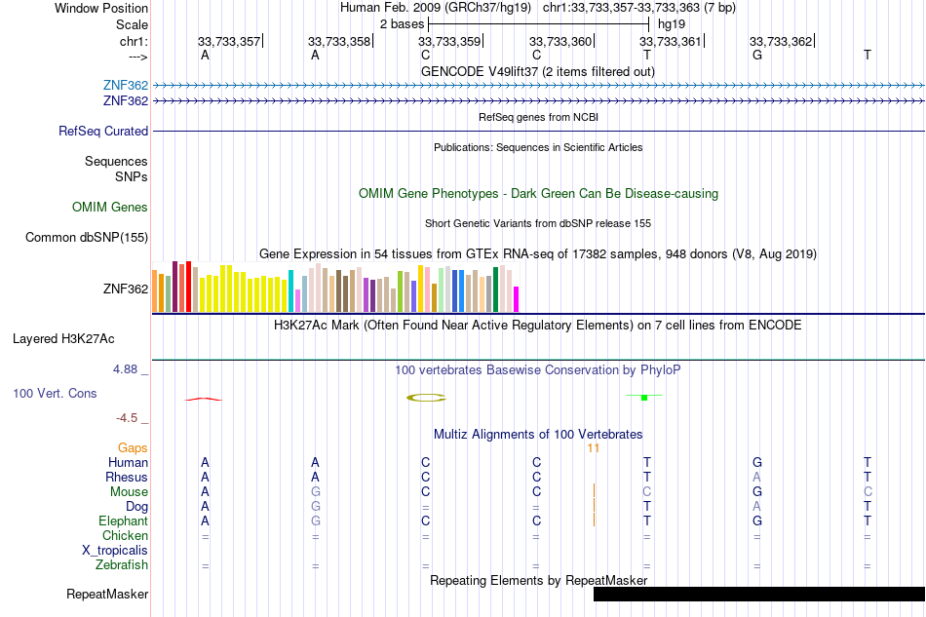Click the magenta bar ending the GTEx chart

tap(517, 299)
